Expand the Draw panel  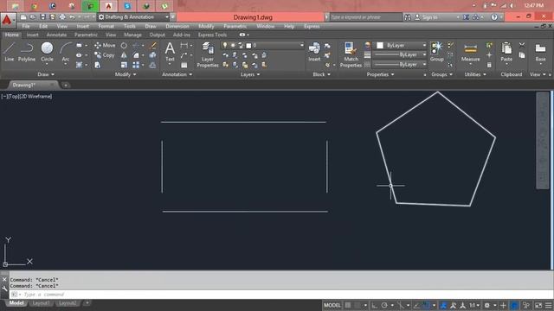click(x=46, y=74)
